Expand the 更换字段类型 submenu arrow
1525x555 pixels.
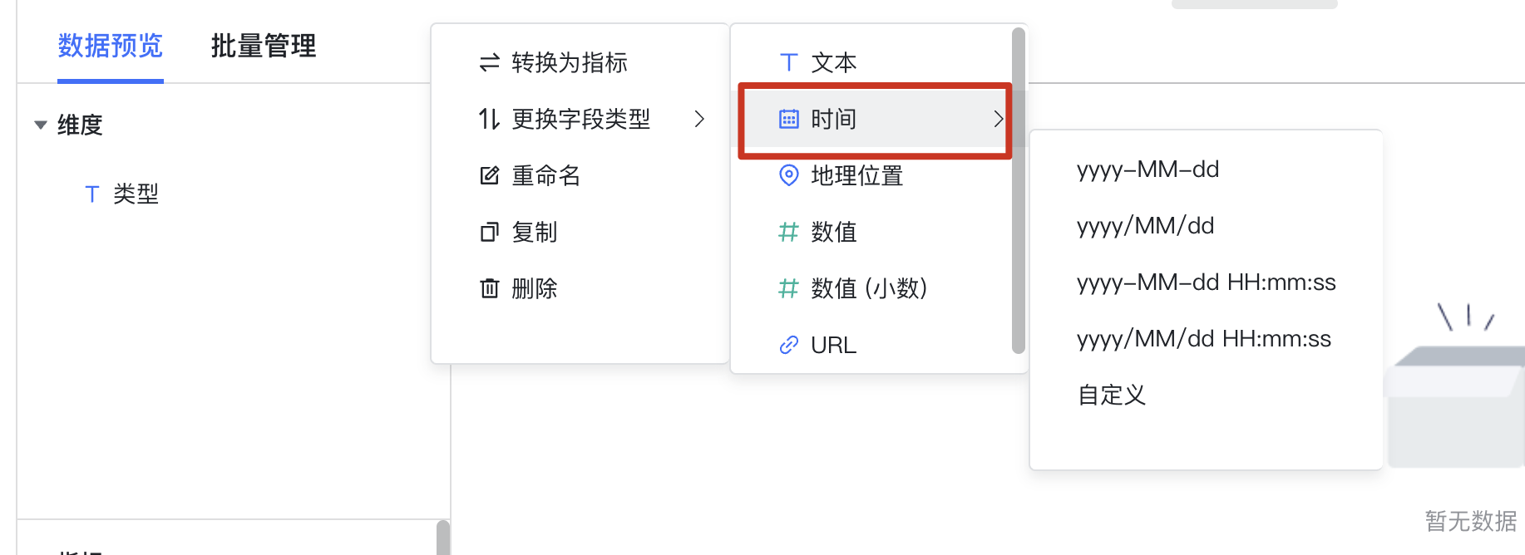point(699,119)
